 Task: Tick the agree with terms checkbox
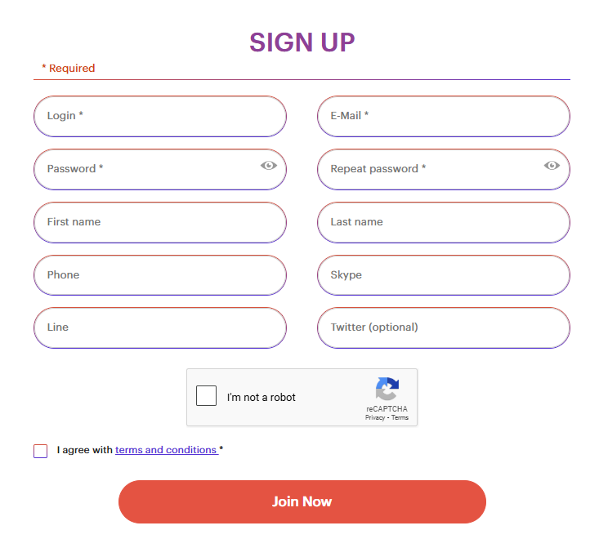coord(41,451)
